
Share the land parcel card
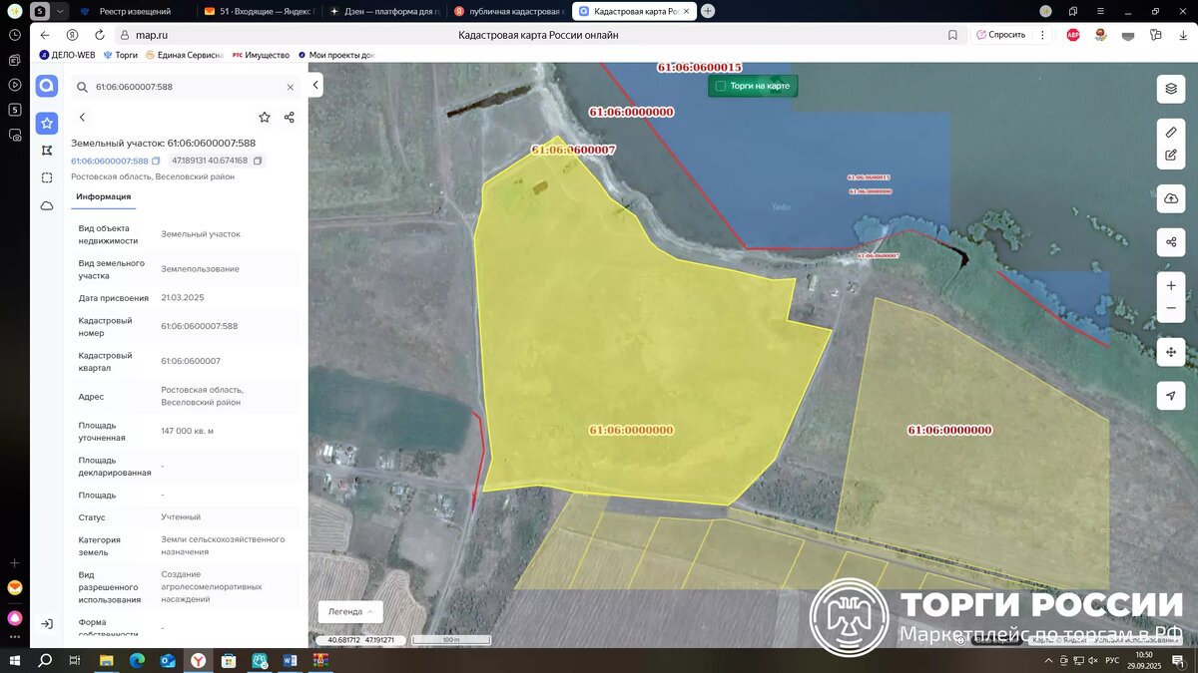pos(290,117)
